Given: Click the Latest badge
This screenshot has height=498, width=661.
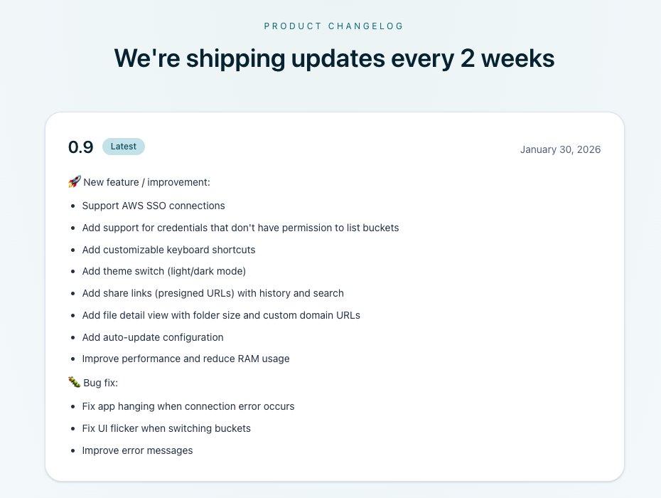Looking at the screenshot, I should 124,147.
